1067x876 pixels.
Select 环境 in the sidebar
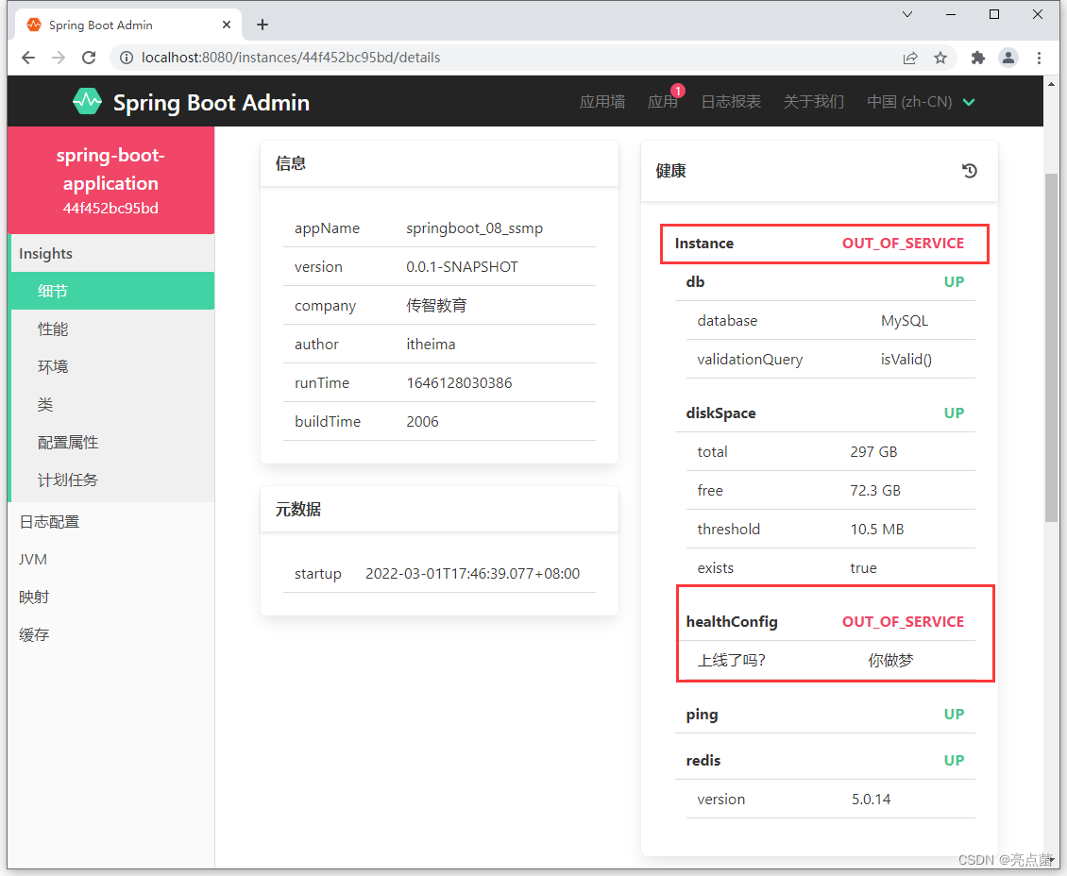[x=112, y=366]
